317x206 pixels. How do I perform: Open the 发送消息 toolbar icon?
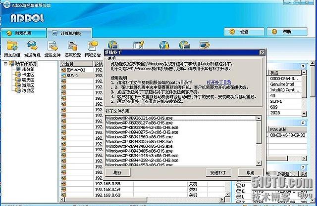click(x=32, y=45)
